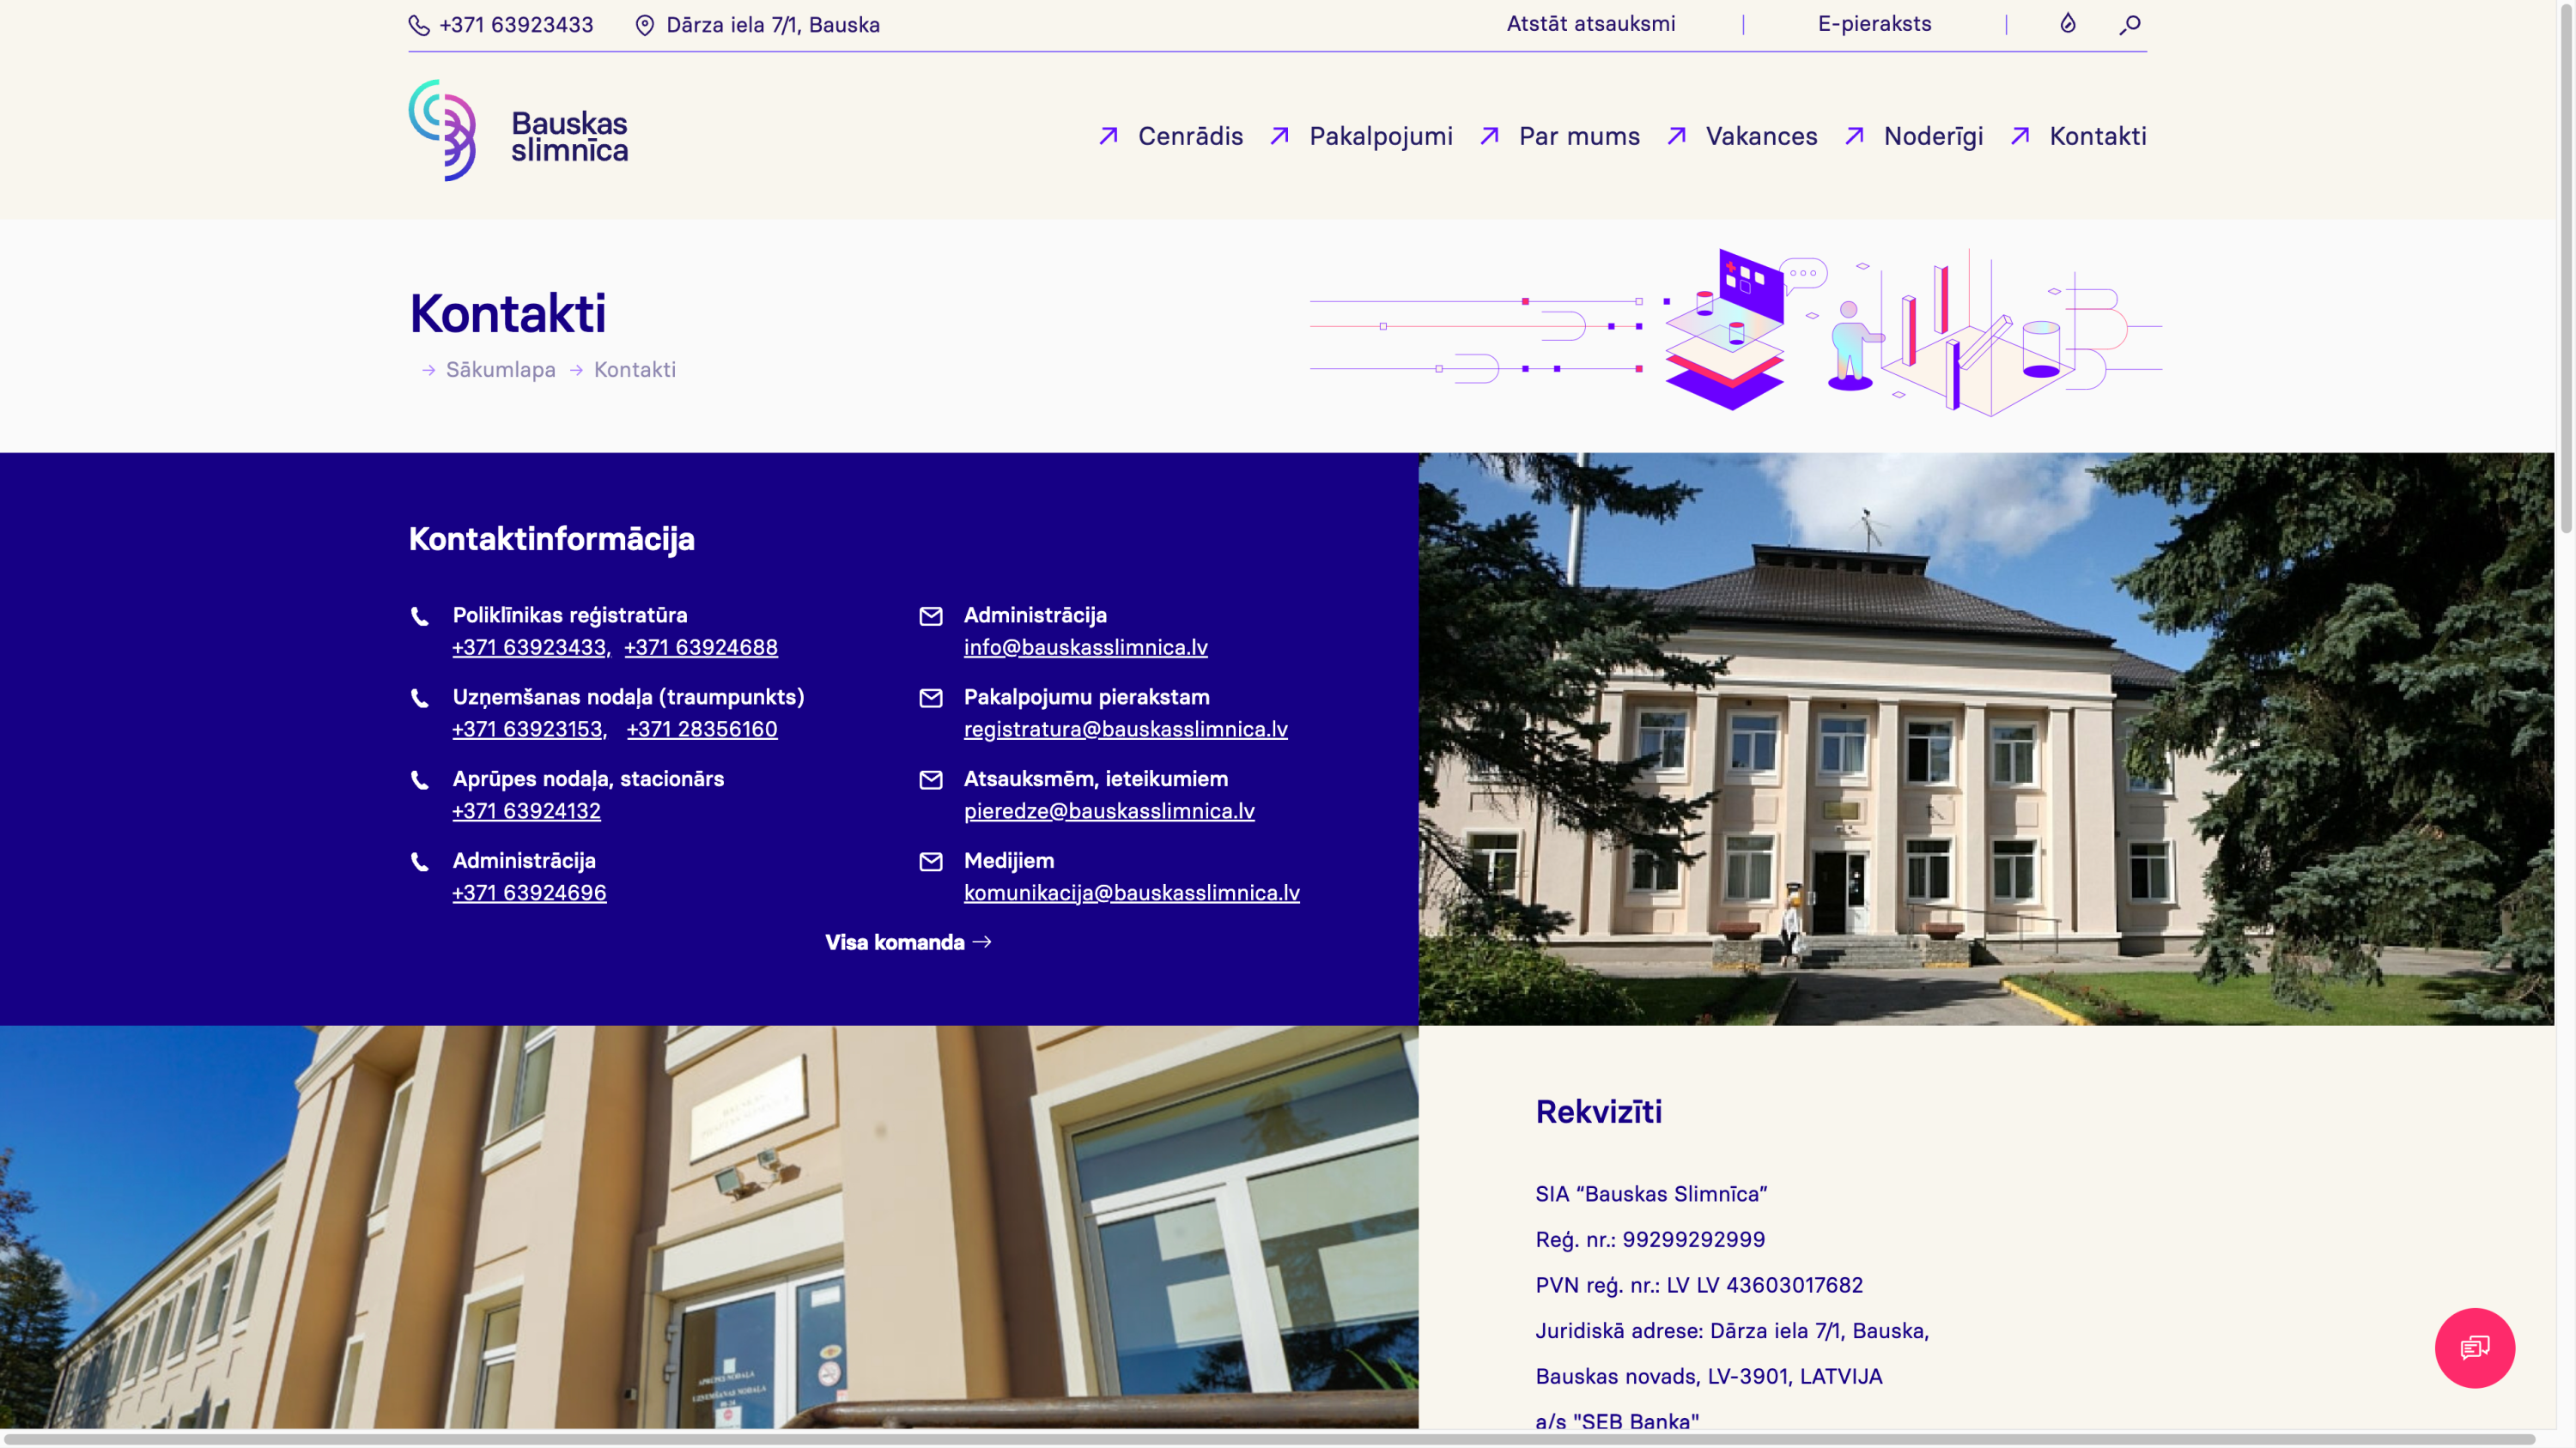The width and height of the screenshot is (2576, 1448).
Task: Go to Par mums section
Action: click(x=1579, y=136)
